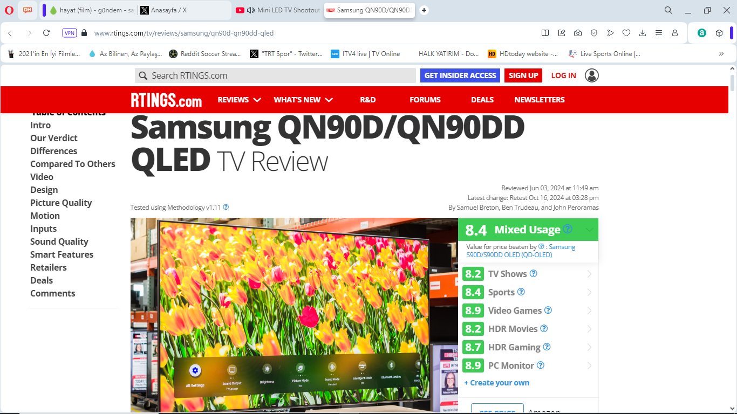Open reader mode book icon
Screen dimensions: 737x414
pyautogui.click(x=545, y=33)
